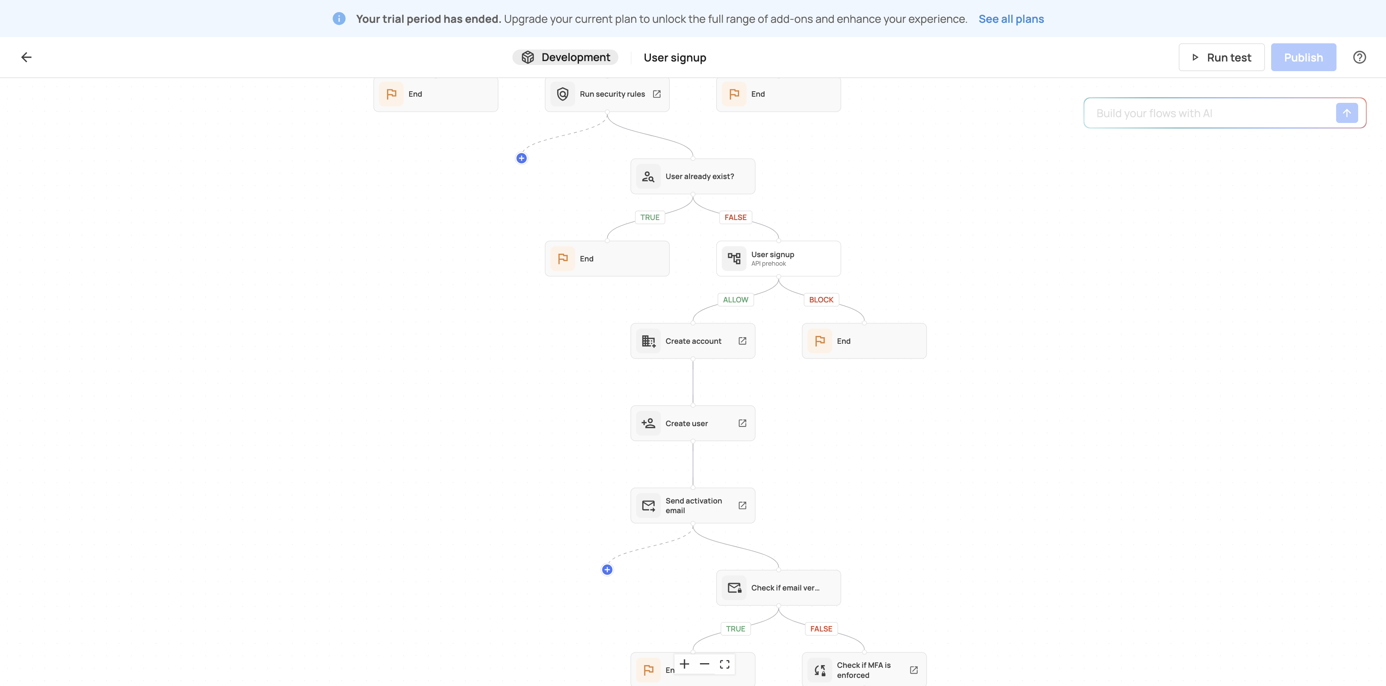1386x686 pixels.
Task: Open external link on Run security rules
Action: coord(656,94)
